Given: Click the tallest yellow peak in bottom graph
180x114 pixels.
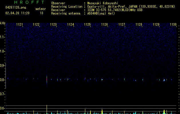Looking at the screenshot, I should [47, 109].
